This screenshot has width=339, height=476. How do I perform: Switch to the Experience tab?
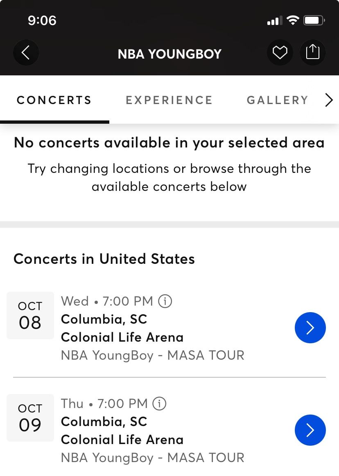(169, 100)
